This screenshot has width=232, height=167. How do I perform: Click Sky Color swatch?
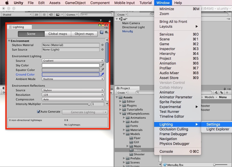click(x=71, y=65)
